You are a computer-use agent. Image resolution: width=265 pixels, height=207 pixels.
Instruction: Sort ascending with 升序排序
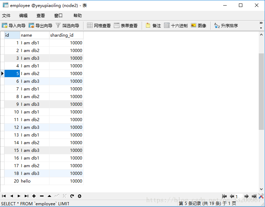[226, 25]
